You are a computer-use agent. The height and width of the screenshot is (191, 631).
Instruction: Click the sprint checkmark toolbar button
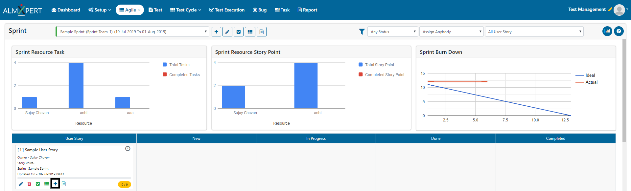point(239,32)
